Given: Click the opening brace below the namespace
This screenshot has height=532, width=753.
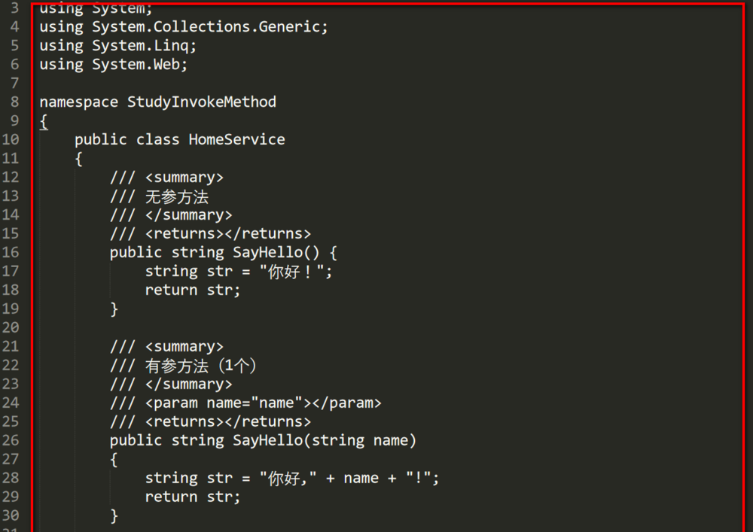Looking at the screenshot, I should [44, 120].
